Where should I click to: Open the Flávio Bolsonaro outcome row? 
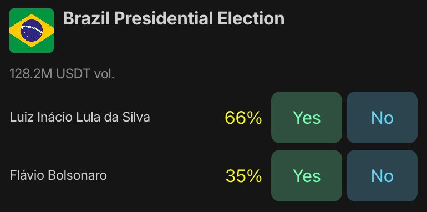(x=213, y=176)
